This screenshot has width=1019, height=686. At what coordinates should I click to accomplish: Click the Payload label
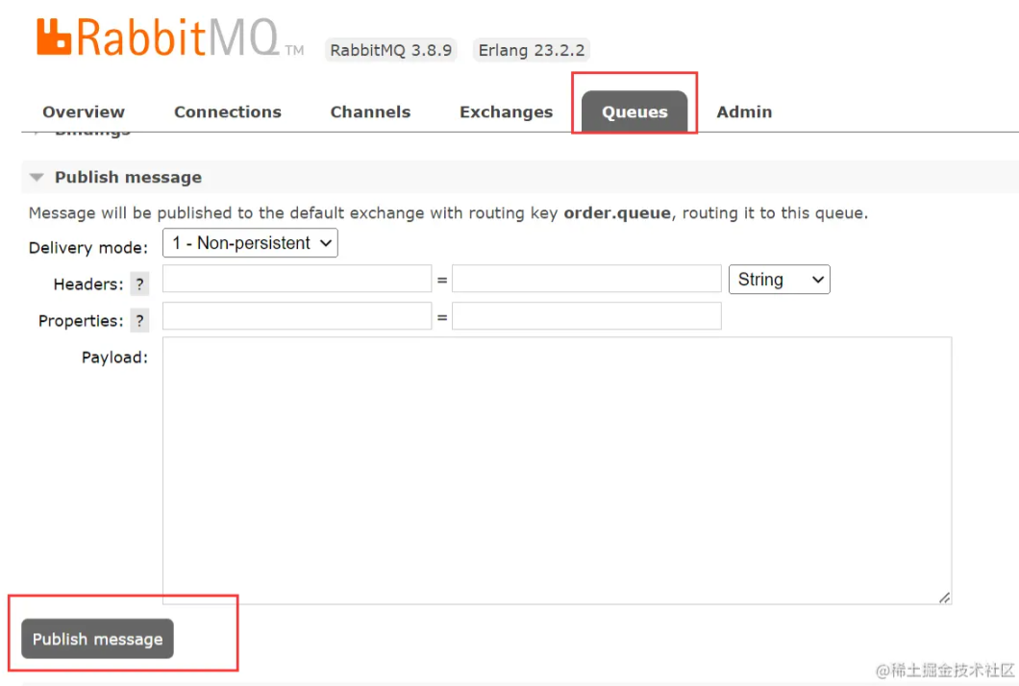click(115, 357)
